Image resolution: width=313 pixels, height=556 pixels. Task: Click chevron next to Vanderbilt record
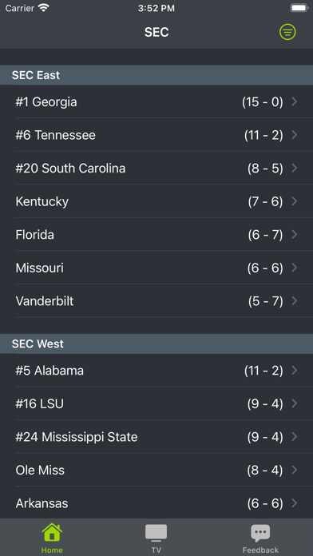click(x=294, y=301)
